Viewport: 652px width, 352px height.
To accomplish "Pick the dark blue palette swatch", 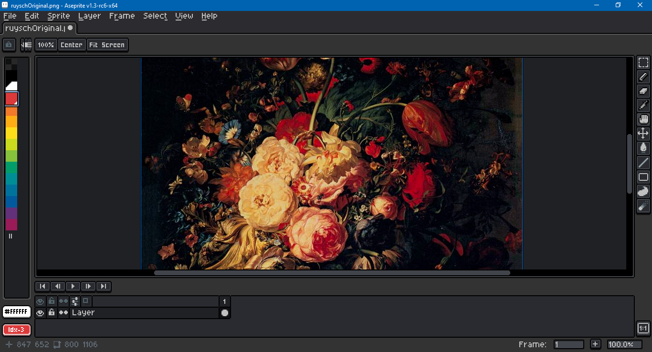I will pos(11,202).
